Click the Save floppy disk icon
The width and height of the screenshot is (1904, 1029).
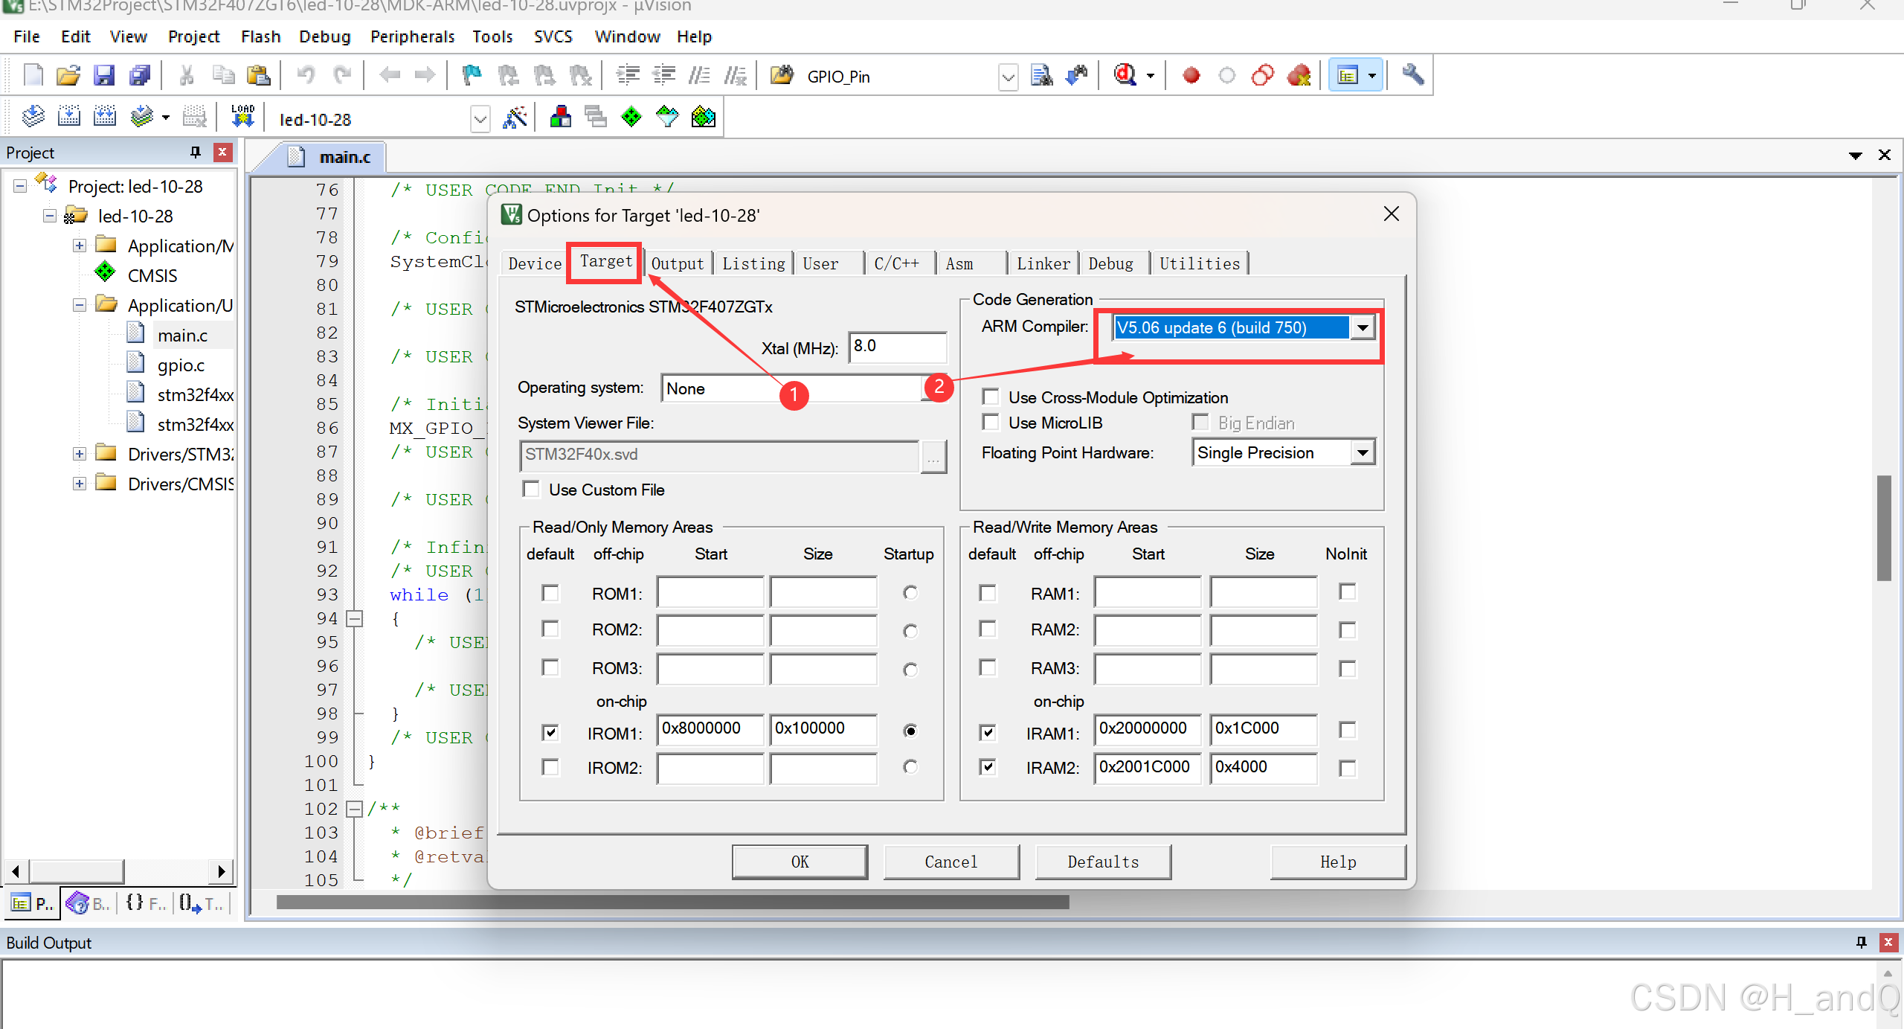[x=104, y=75]
